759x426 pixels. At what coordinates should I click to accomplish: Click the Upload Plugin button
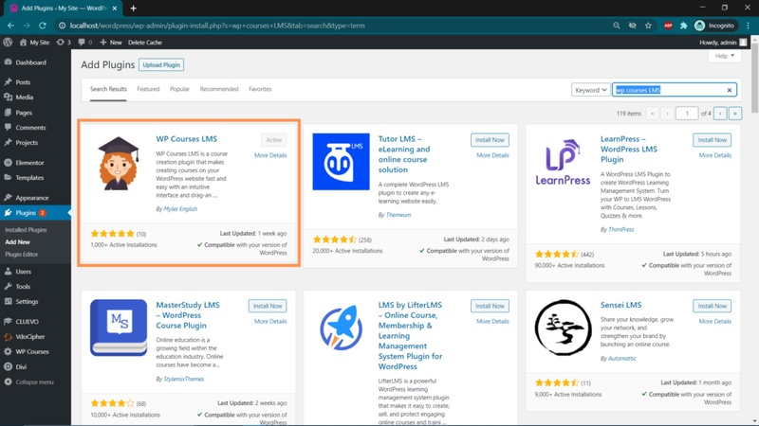tap(161, 65)
